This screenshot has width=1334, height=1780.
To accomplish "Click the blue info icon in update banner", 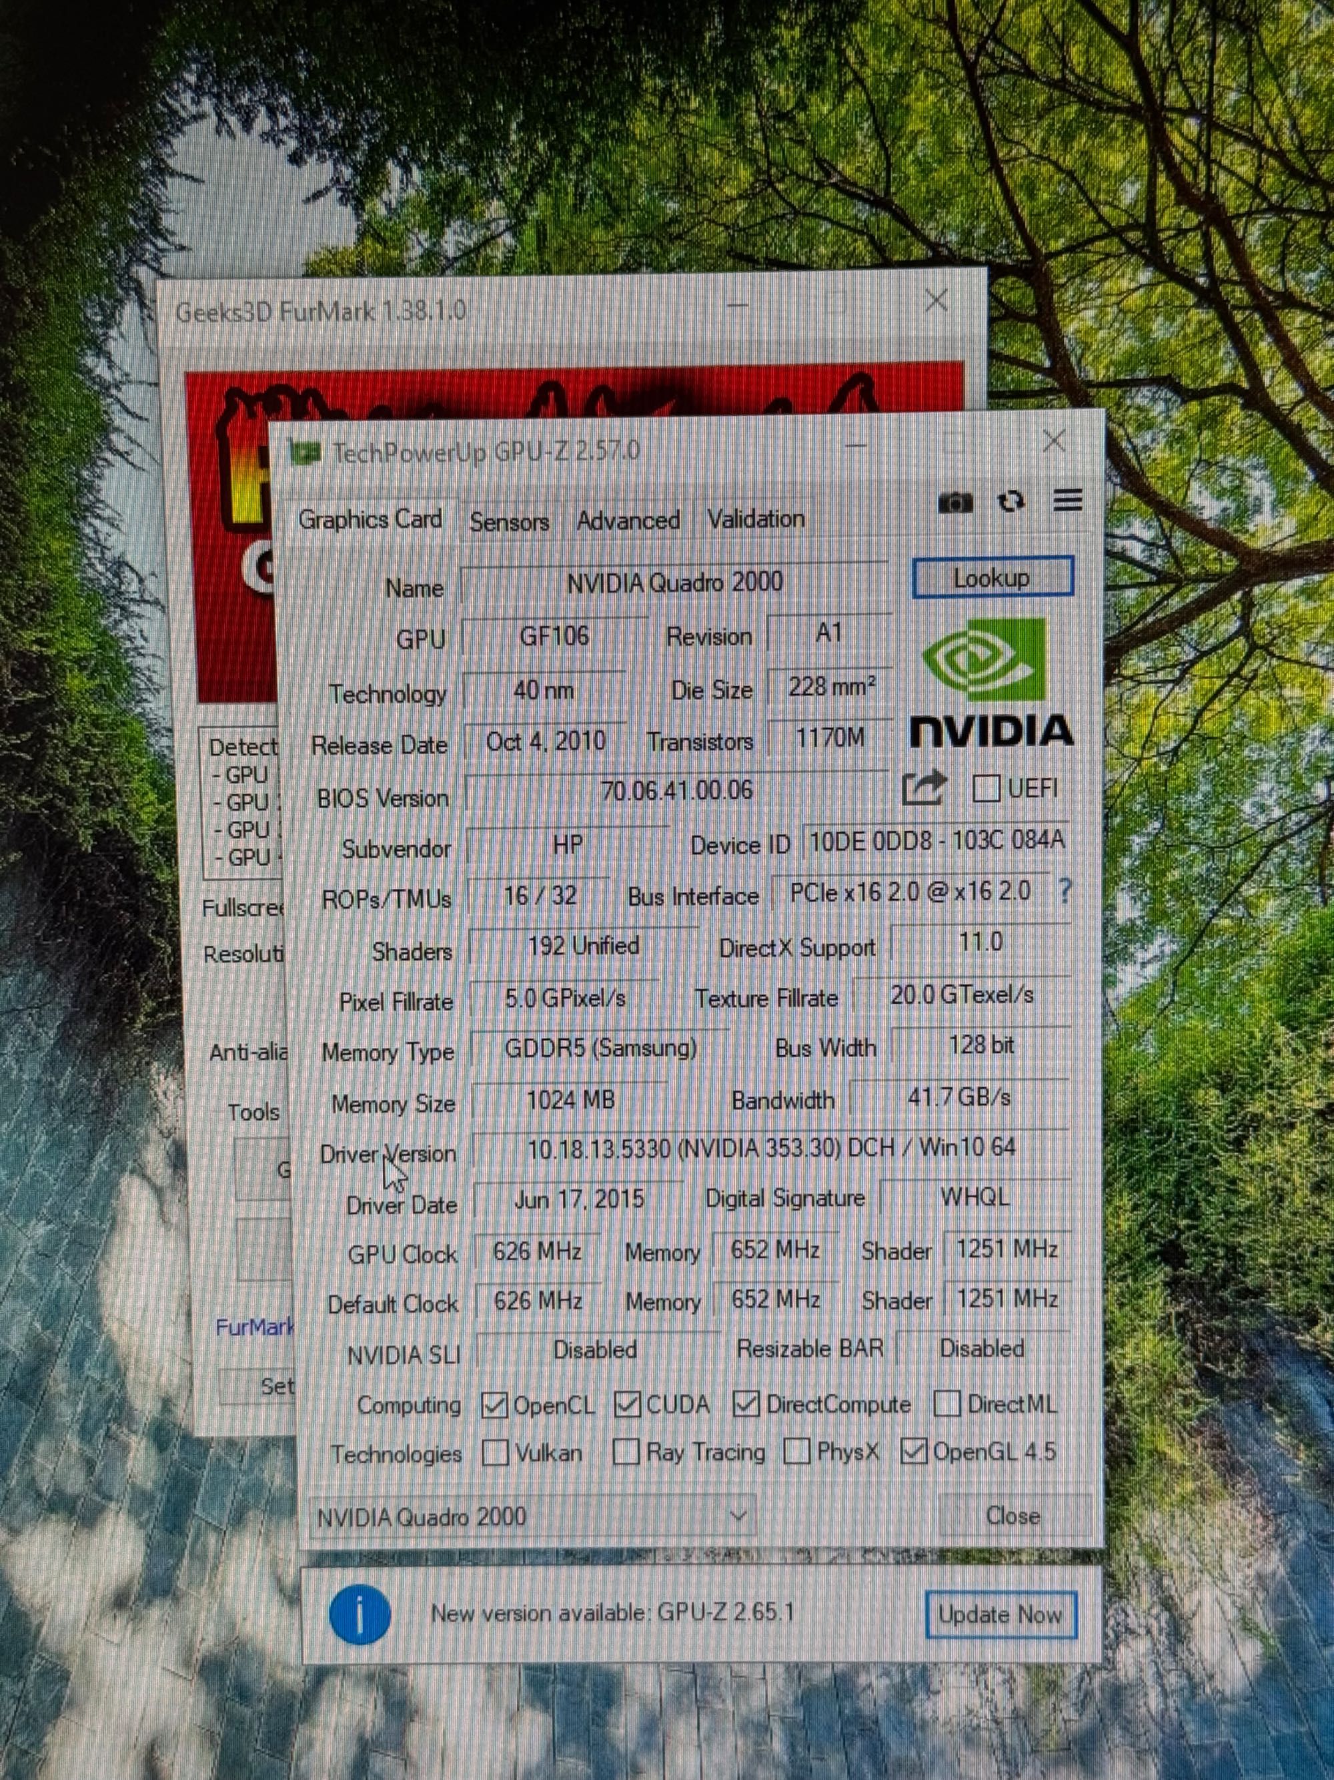I will pos(360,1614).
